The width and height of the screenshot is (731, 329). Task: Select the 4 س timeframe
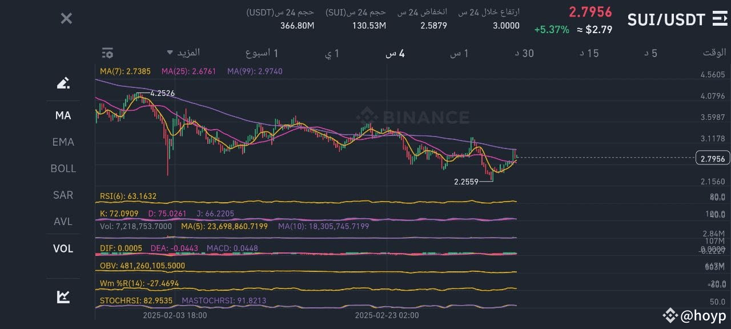click(x=395, y=53)
